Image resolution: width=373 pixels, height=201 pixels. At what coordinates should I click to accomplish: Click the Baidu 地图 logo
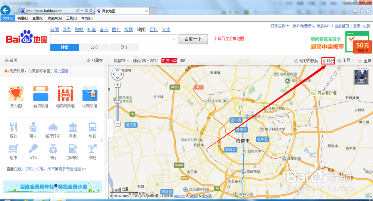(x=27, y=37)
